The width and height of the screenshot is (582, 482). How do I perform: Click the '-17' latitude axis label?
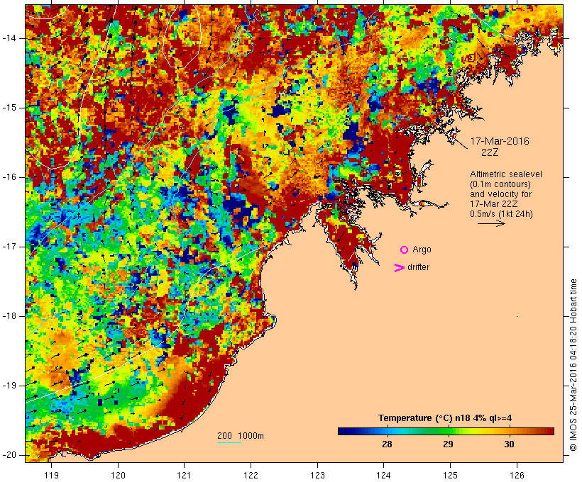click(9, 247)
